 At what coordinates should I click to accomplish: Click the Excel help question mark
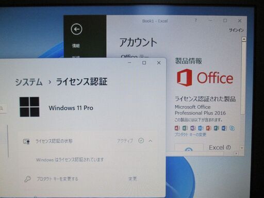(x=195, y=21)
